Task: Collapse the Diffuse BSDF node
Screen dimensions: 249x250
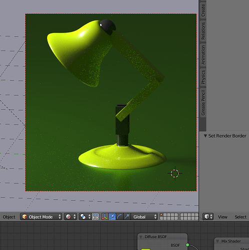Action: pyautogui.click(x=141, y=237)
